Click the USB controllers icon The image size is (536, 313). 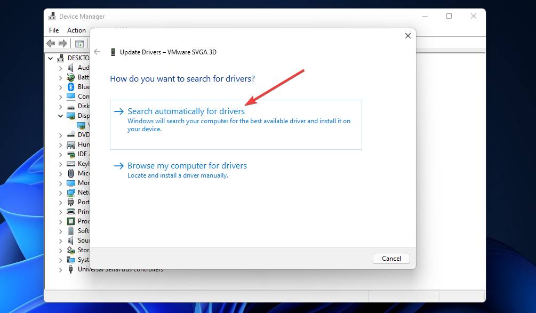[x=71, y=269]
